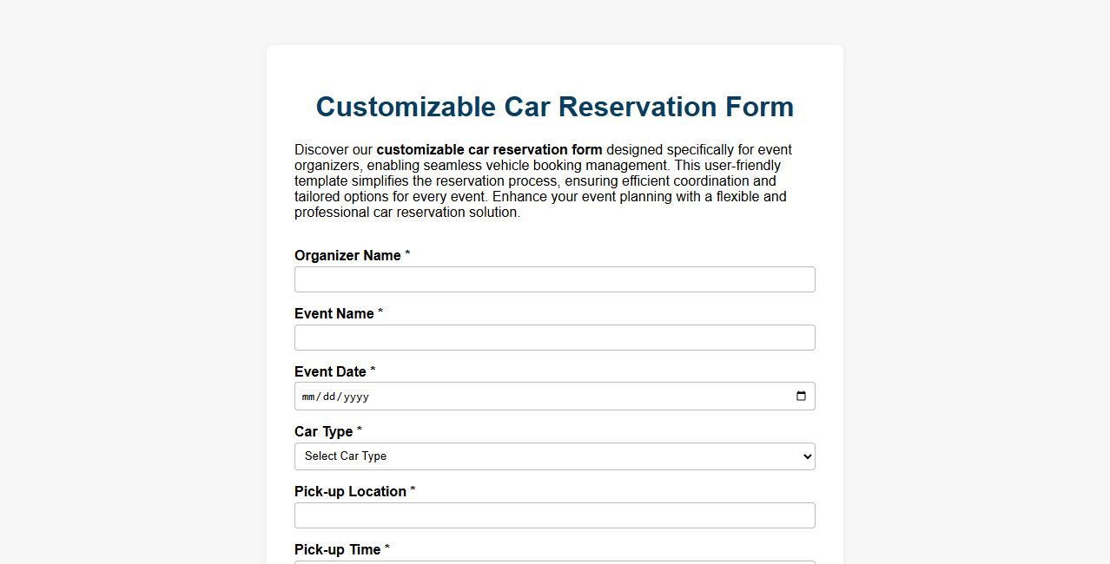This screenshot has width=1110, height=564.
Task: Focus the Pick-up Location input field
Action: click(x=554, y=515)
